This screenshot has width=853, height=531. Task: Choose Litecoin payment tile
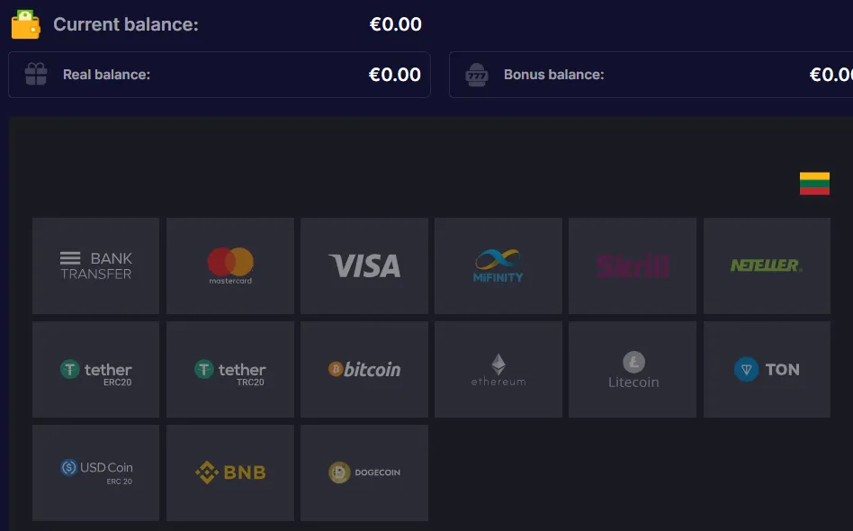[x=633, y=369]
